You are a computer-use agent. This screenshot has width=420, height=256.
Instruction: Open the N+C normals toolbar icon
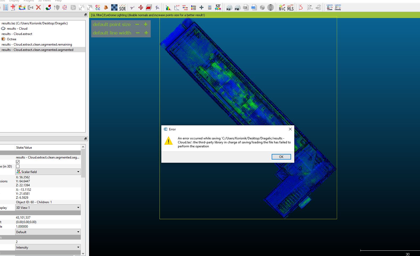click(x=282, y=8)
